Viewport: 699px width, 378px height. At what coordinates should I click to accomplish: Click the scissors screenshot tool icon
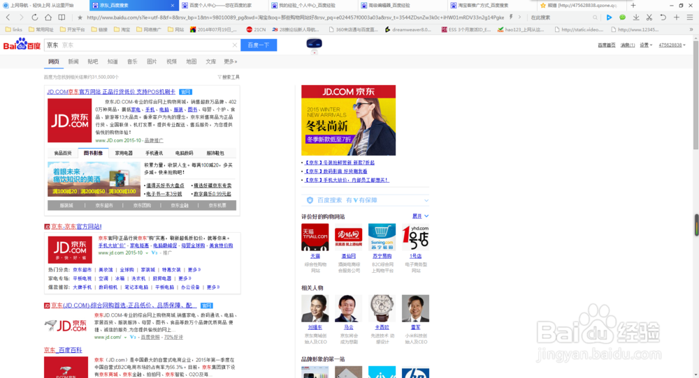(x=649, y=17)
